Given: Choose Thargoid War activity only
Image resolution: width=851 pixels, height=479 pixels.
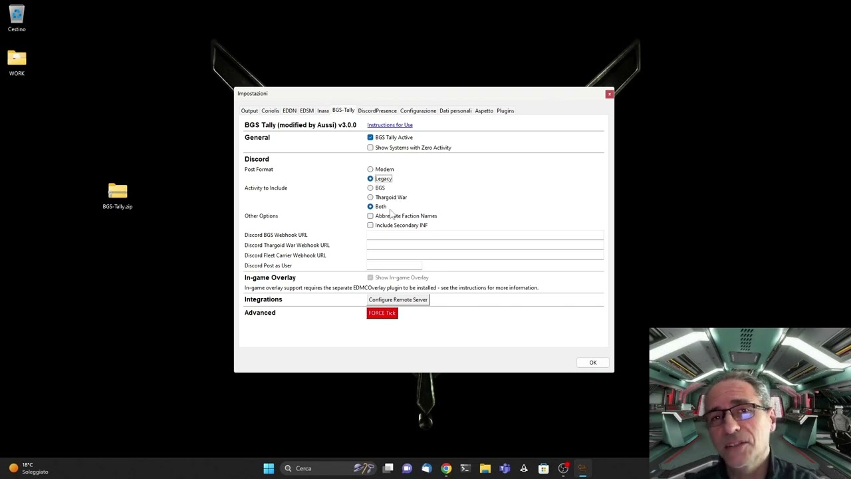Looking at the screenshot, I should pyautogui.click(x=370, y=198).
